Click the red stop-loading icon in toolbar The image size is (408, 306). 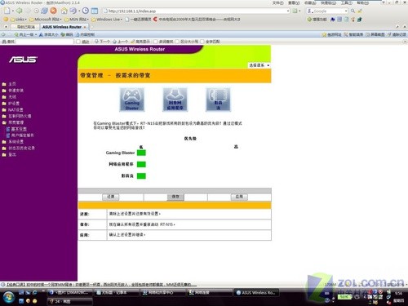(53, 11)
